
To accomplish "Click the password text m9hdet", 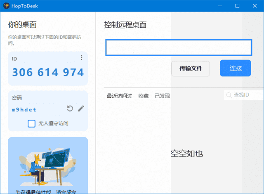I will point(24,109).
